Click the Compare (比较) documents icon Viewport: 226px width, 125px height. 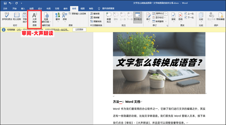201,17
